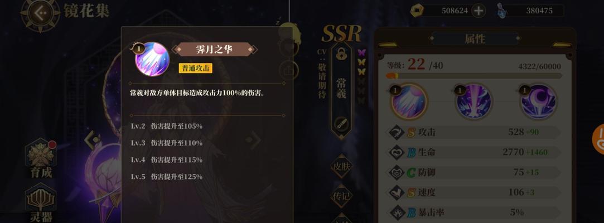Screen dimensions: 604x223
Task: Select the first skill icon in 属性 panel
Action: [x=409, y=101]
